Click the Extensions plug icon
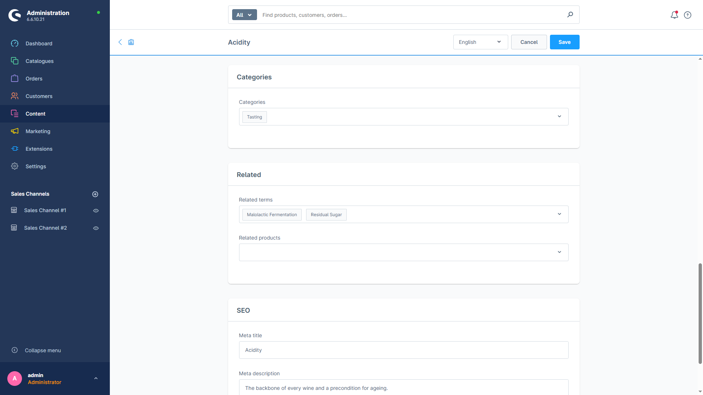Screen dimensions: 703x395 click(x=15, y=149)
